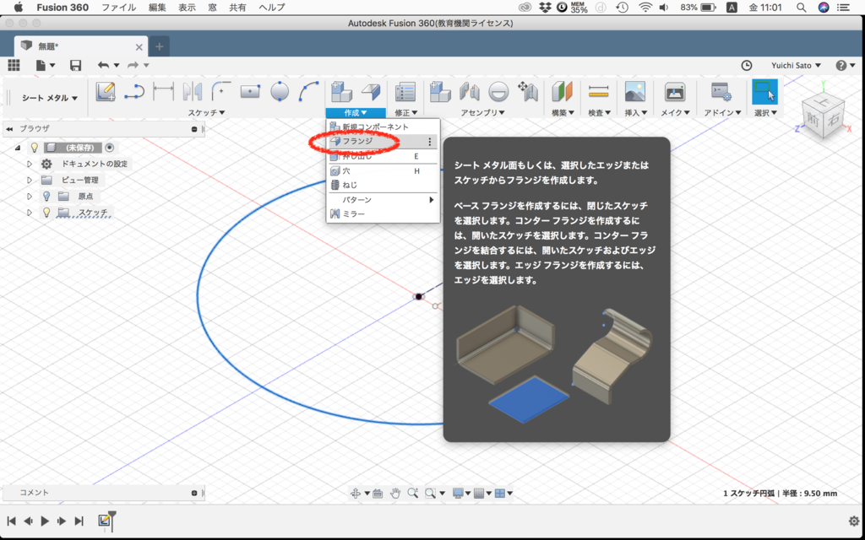This screenshot has width=865, height=540.
Task: Select the Arc sketch tool
Action: pos(308,90)
